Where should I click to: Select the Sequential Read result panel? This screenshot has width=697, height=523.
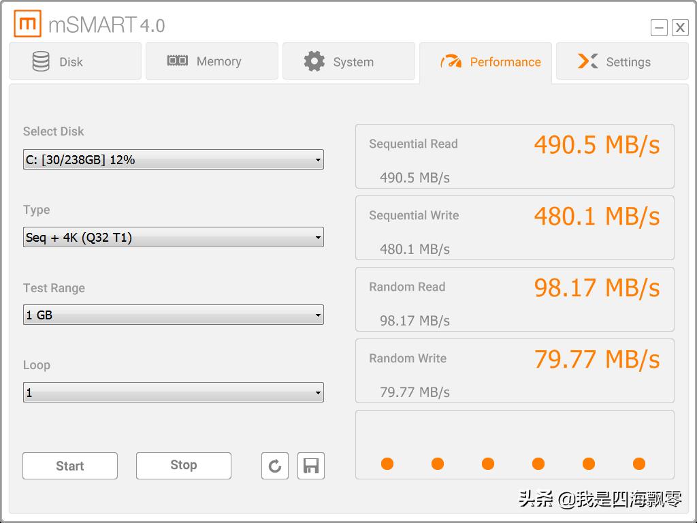click(515, 157)
